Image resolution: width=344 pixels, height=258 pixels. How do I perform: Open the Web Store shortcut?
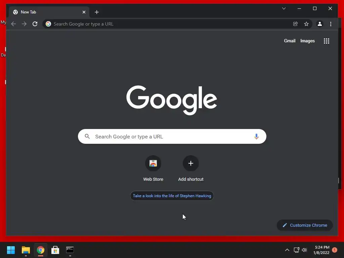(153, 169)
